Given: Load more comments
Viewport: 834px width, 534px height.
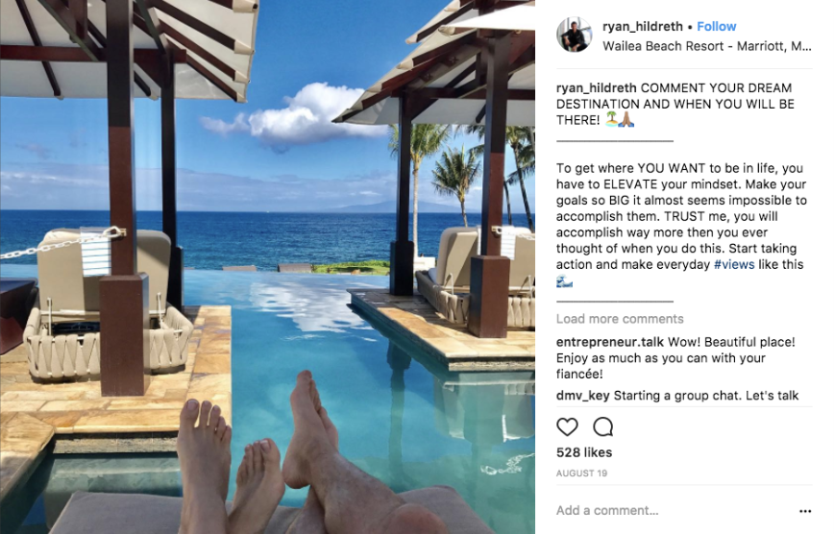Looking at the screenshot, I should pos(620,319).
